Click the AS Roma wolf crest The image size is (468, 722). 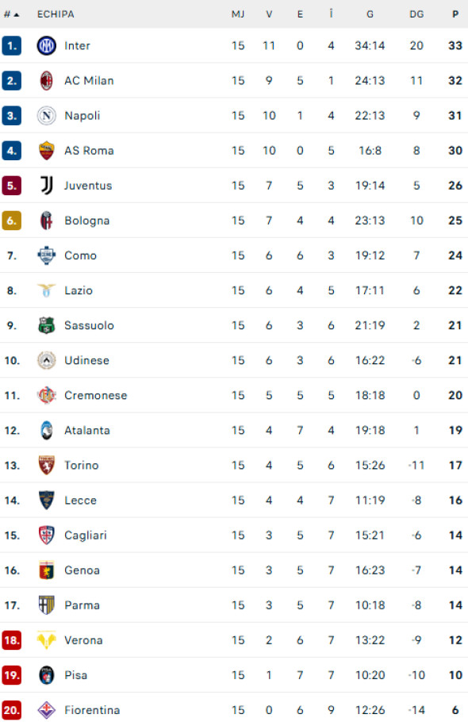(x=47, y=150)
